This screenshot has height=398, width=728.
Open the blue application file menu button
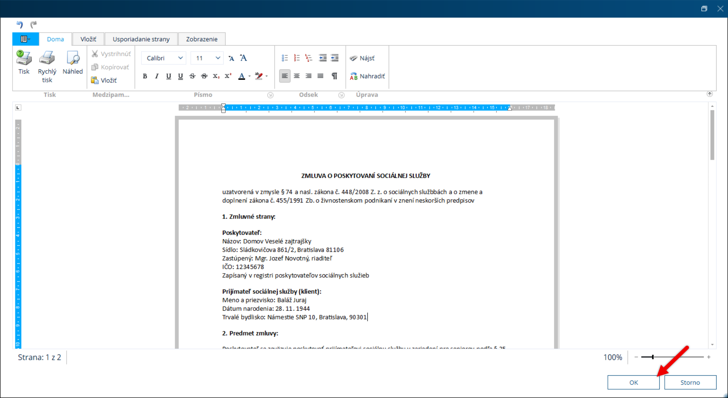(x=25, y=39)
